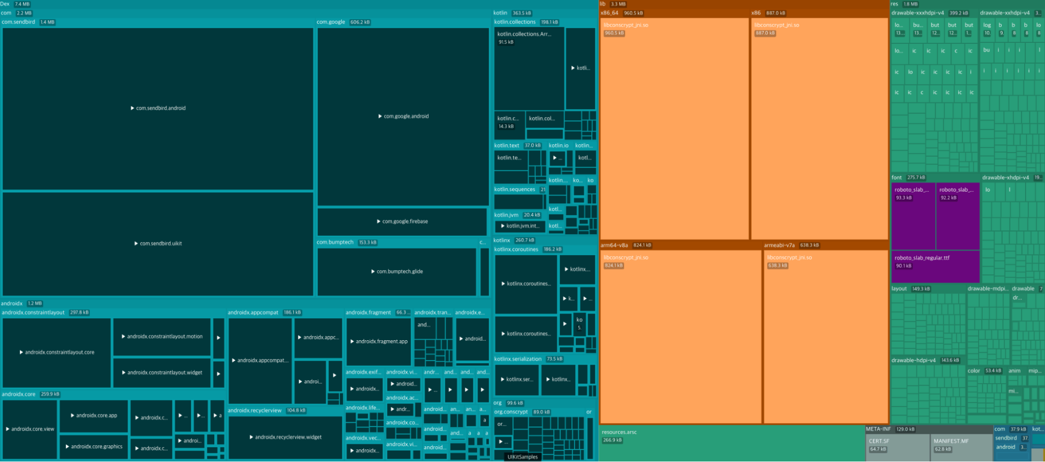Expand the com.sendbird.android block
Viewport: 1045px width, 462px height.
pyautogui.click(x=158, y=109)
